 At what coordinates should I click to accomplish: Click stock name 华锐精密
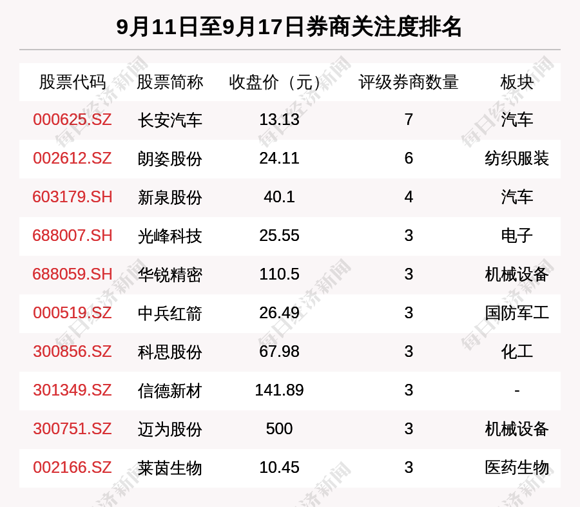tap(169, 275)
